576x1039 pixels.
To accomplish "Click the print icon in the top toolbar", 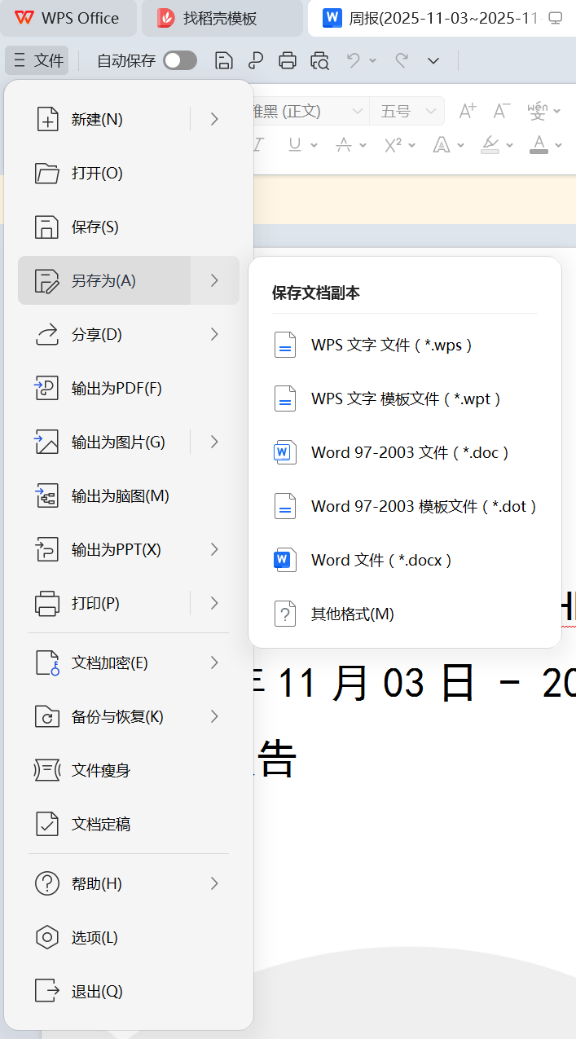I will (x=287, y=60).
